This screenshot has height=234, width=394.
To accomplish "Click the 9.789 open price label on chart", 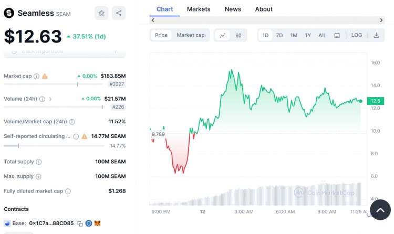I will coord(158,134).
